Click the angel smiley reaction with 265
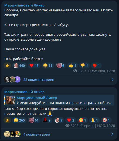119x141 pixels. tap(19, 120)
